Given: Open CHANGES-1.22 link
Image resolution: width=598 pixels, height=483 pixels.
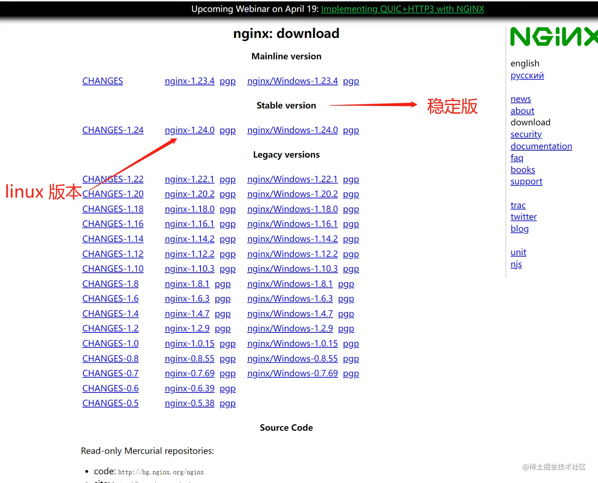Looking at the screenshot, I should tap(113, 179).
